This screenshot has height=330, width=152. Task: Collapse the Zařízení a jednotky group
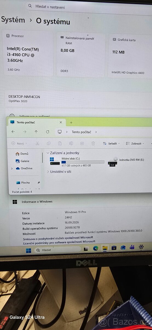click(48, 153)
